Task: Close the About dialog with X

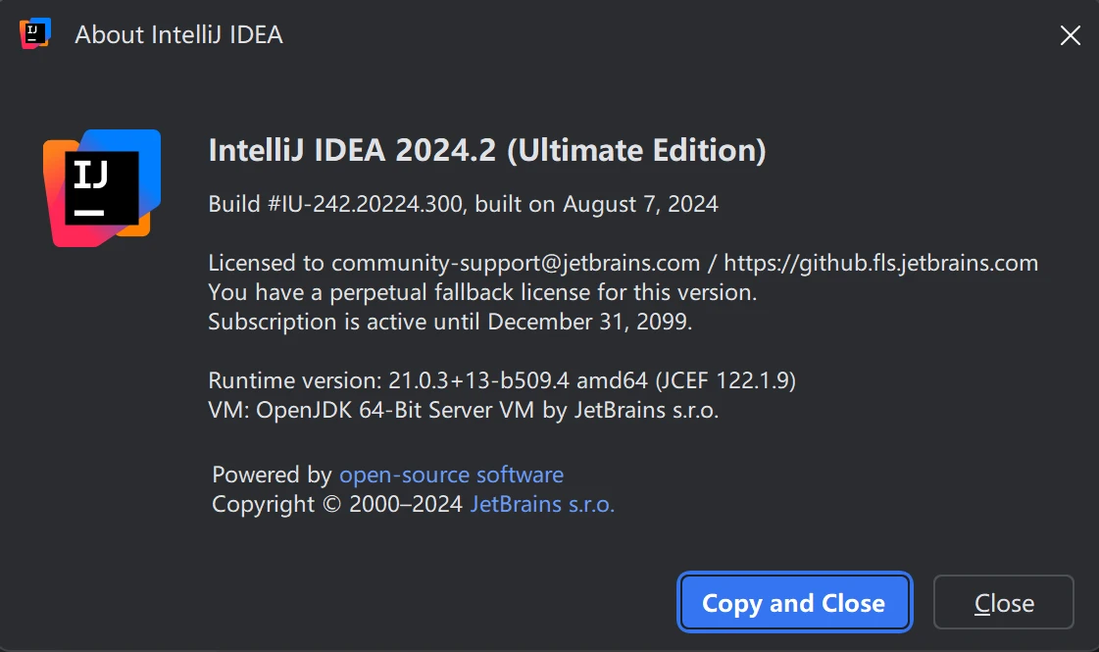Action: (x=1070, y=35)
